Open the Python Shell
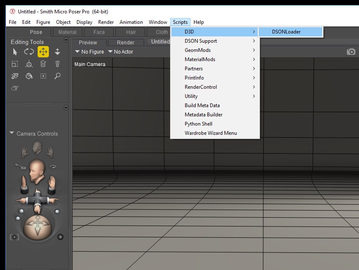Screen dimensions: 359x270 coord(215,123)
